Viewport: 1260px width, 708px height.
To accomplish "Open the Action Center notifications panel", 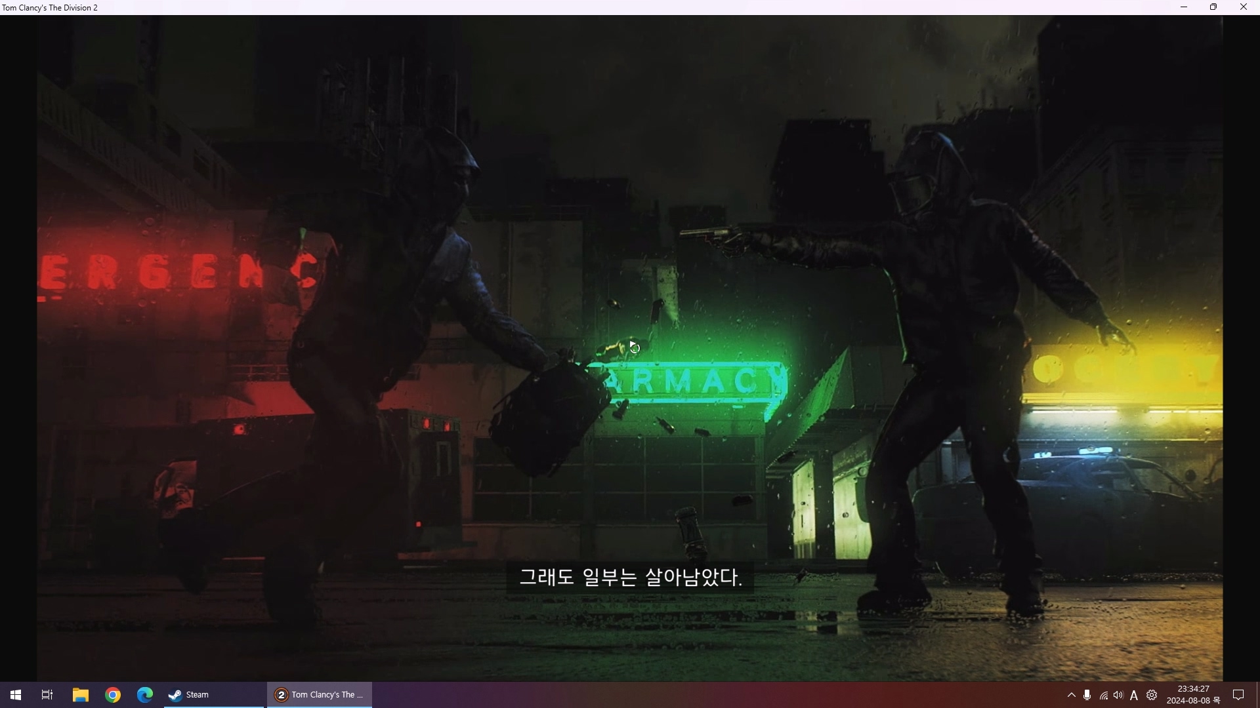I will [1238, 695].
